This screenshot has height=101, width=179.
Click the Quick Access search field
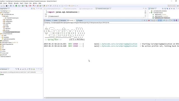point(171,6)
